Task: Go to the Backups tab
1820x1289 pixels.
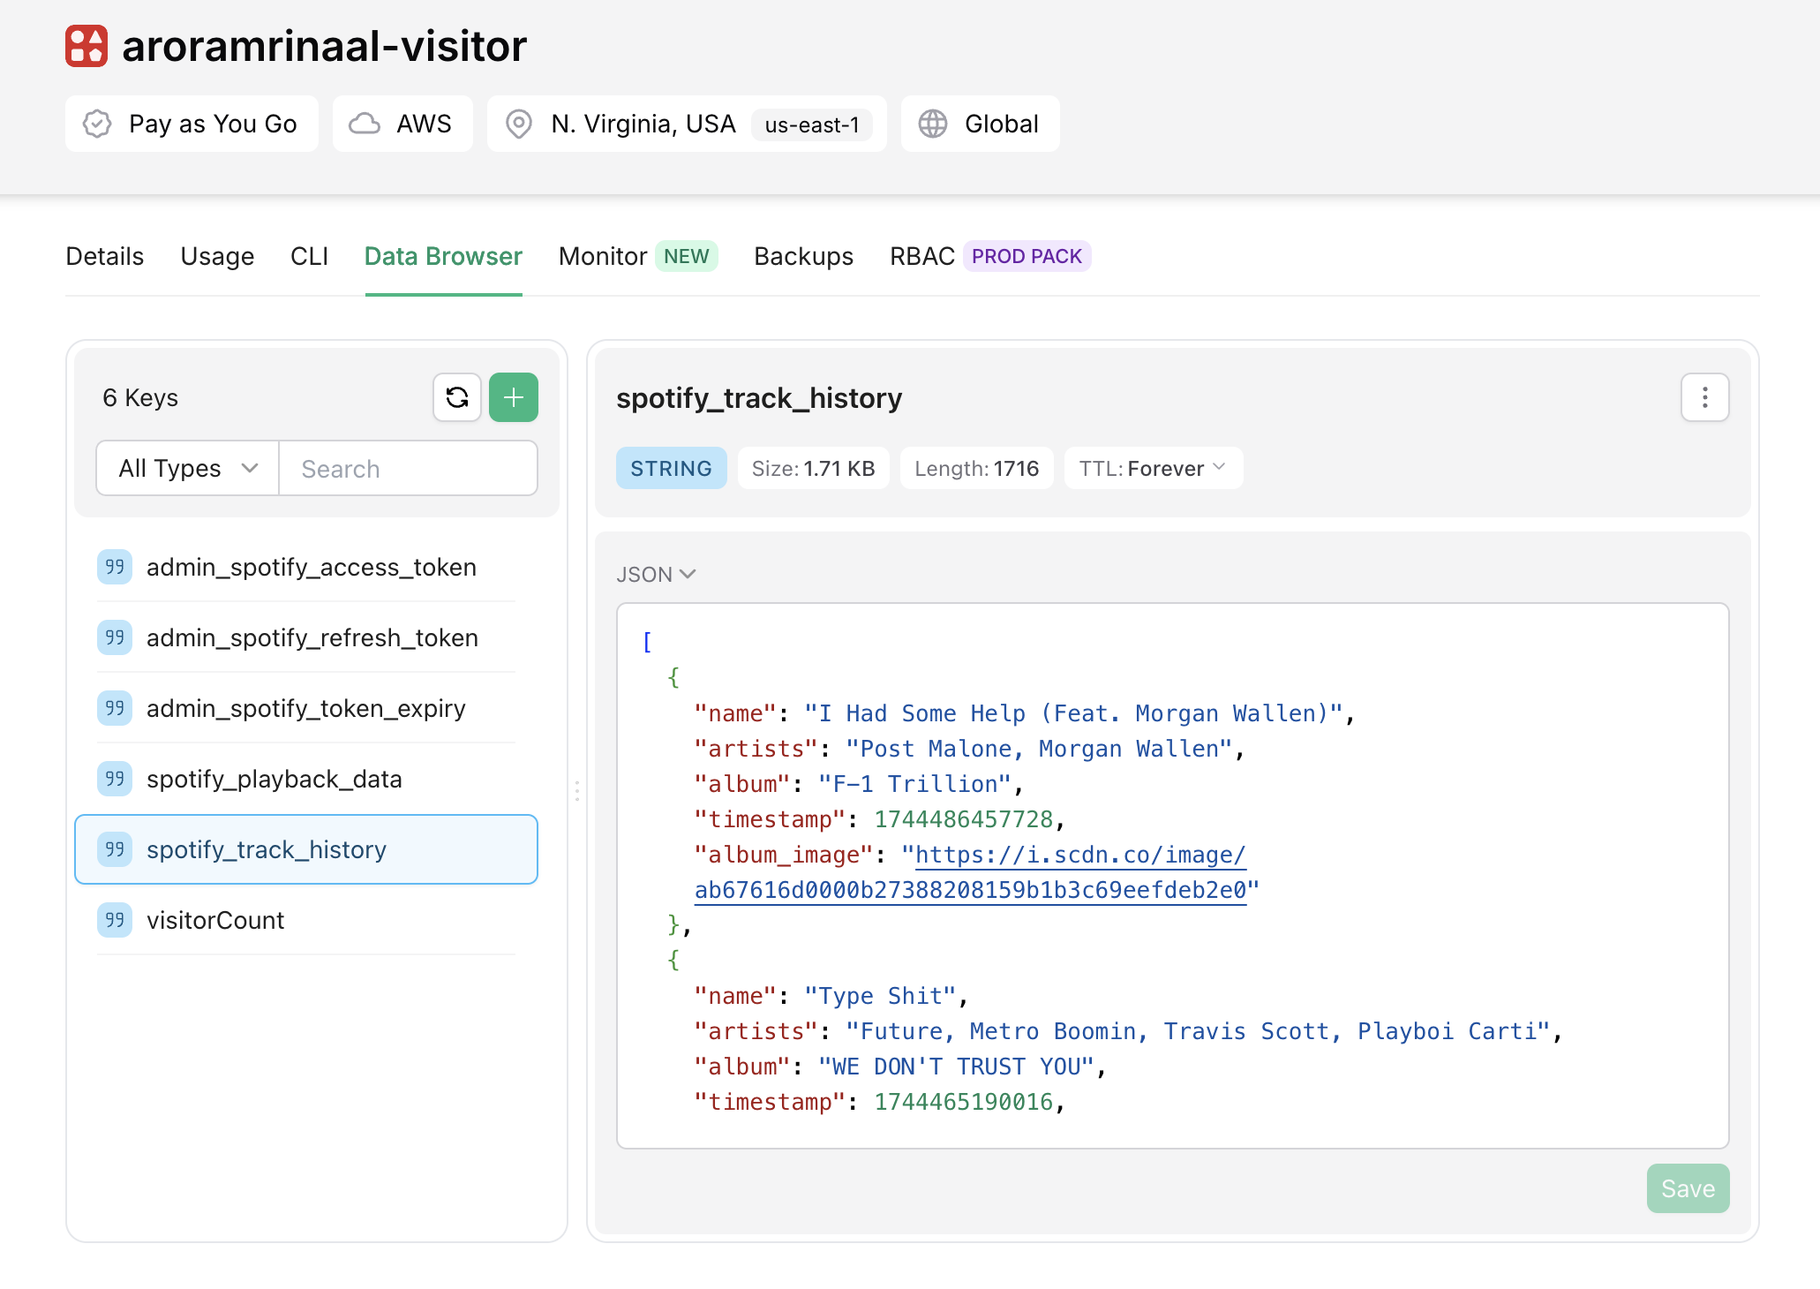Action: pos(803,256)
